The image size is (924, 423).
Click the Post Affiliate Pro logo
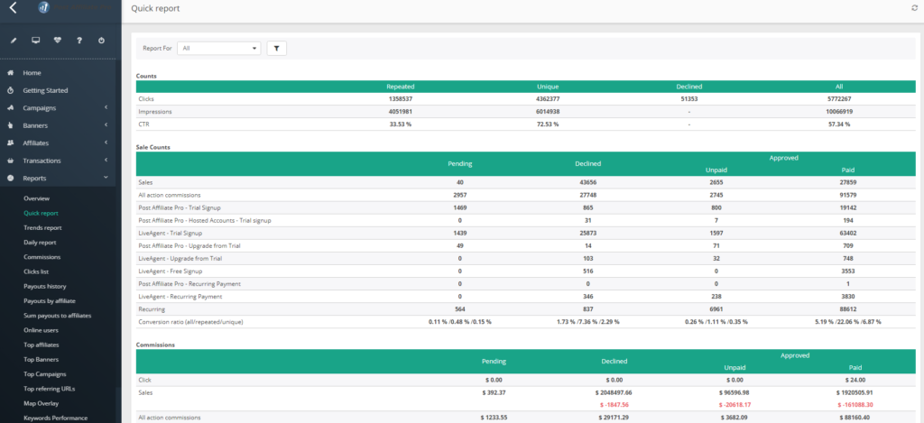pos(43,9)
